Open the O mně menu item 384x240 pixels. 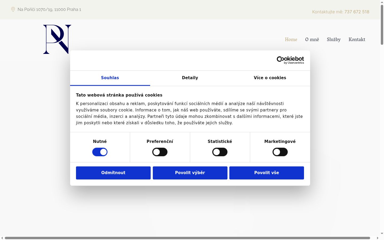312,39
